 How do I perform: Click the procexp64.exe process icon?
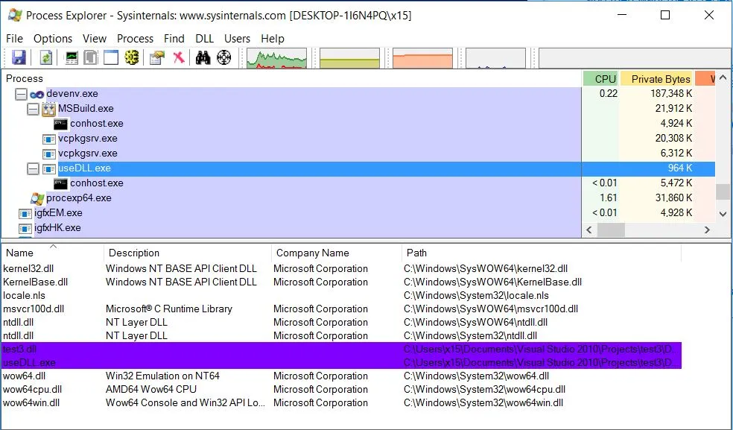37,198
